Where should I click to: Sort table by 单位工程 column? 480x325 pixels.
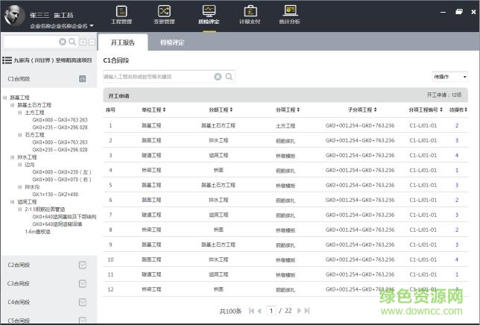pos(154,110)
